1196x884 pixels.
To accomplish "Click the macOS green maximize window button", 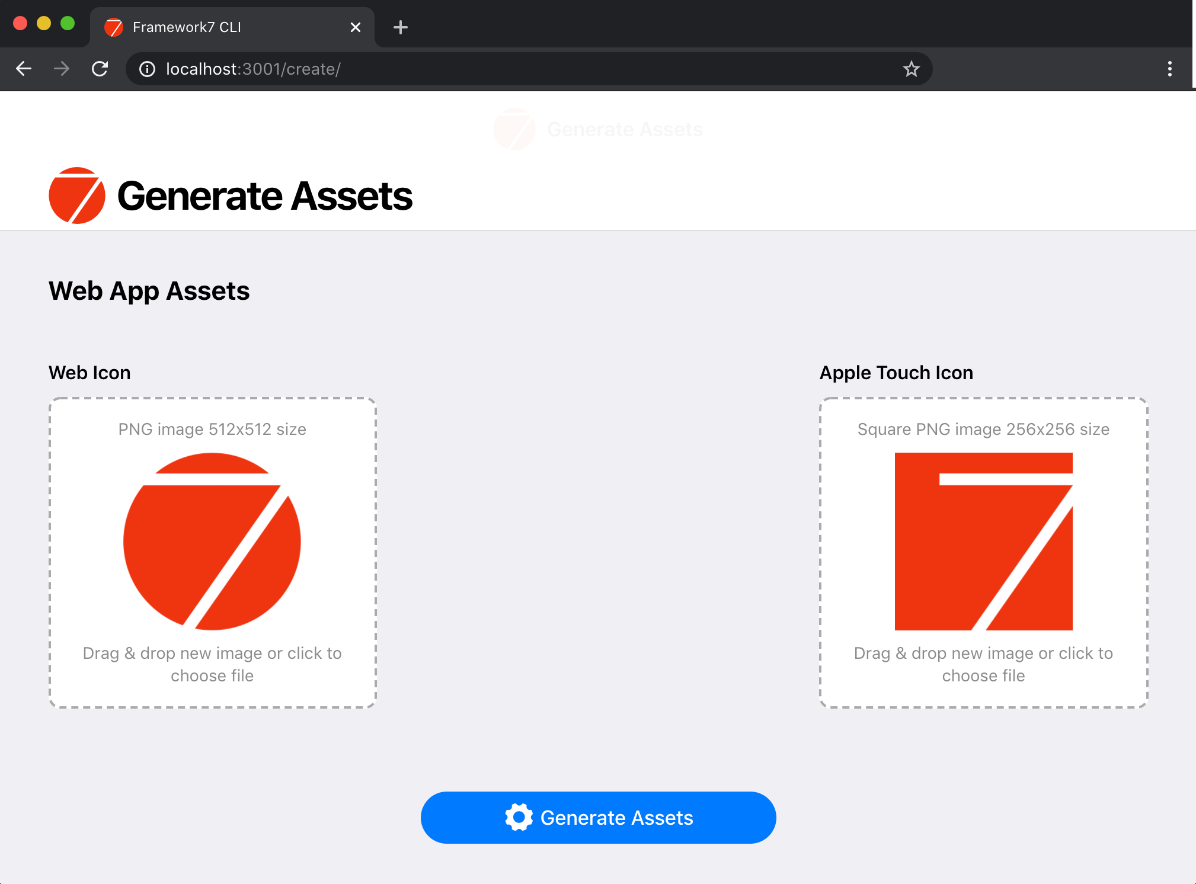I will pos(68,23).
